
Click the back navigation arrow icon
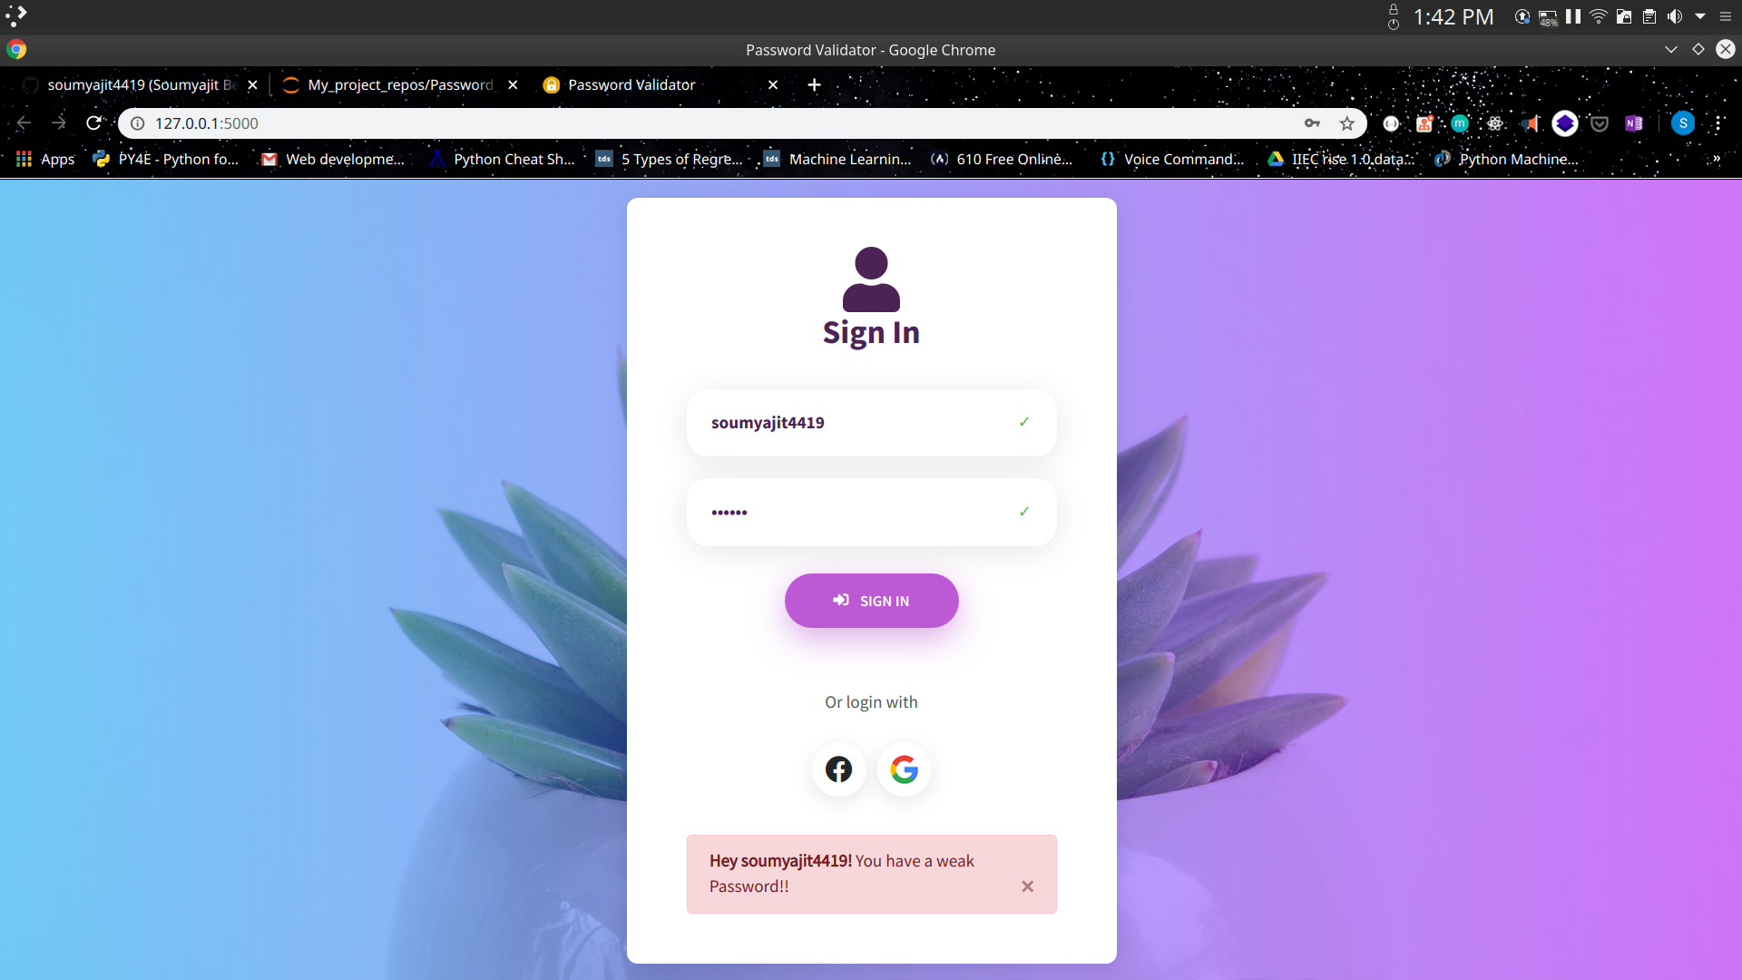click(24, 123)
